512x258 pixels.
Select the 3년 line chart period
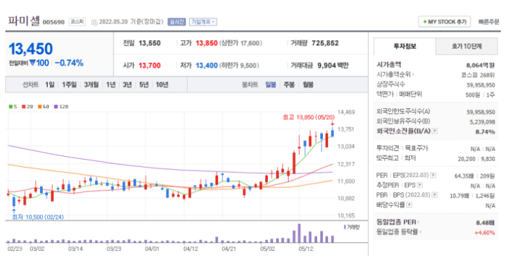[127, 85]
